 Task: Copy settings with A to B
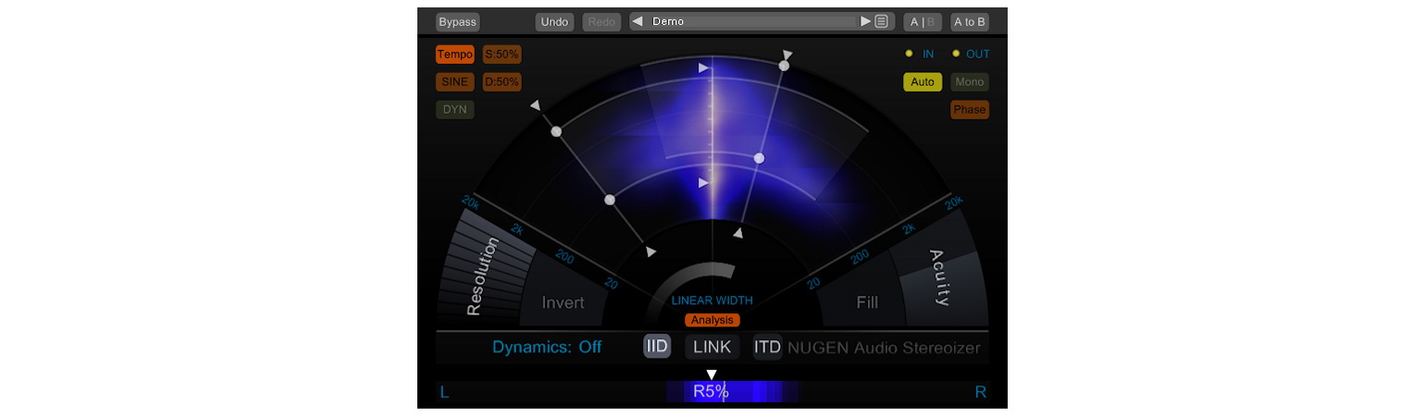coord(970,21)
